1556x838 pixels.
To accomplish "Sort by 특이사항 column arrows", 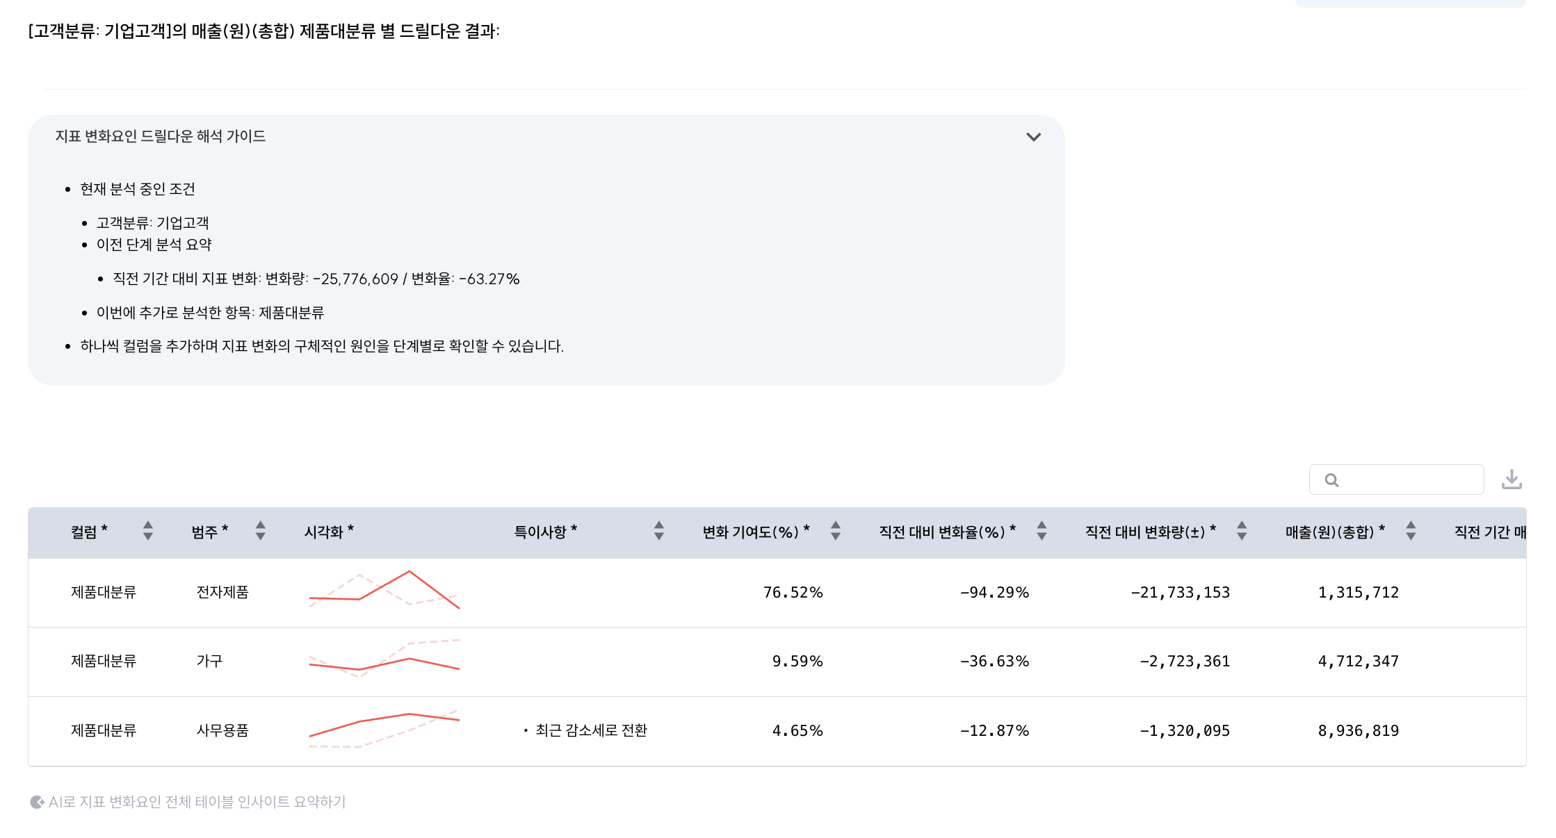I will point(658,531).
